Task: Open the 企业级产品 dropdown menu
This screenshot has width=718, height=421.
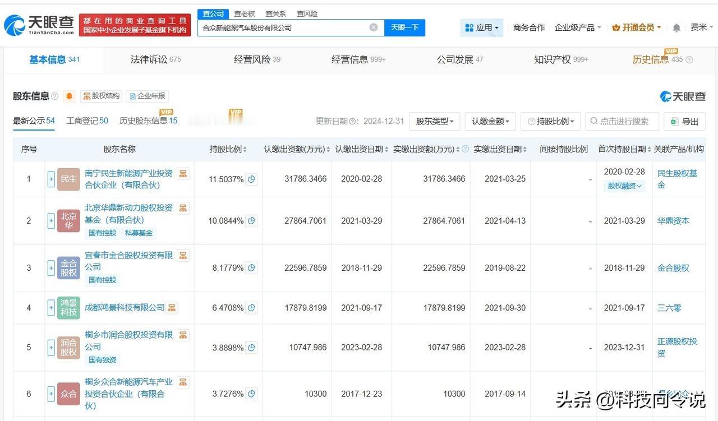Action: tap(578, 27)
